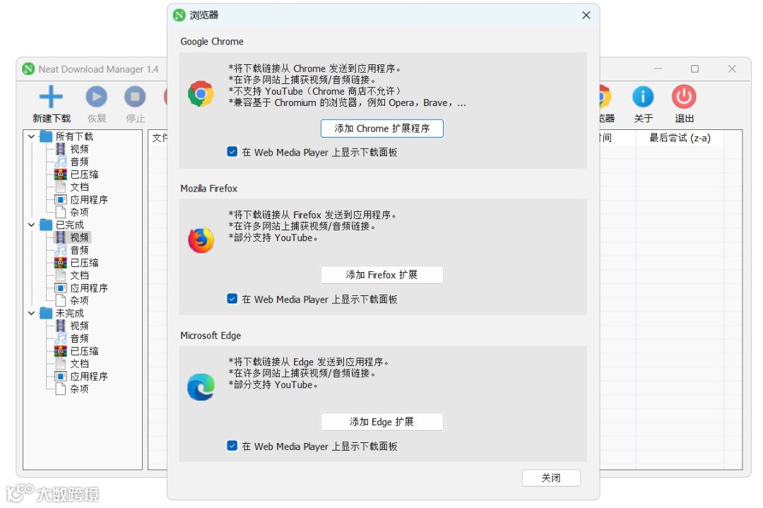The height and width of the screenshot is (508, 763).
Task: Select 音频 under 未完成
Action: (79, 338)
